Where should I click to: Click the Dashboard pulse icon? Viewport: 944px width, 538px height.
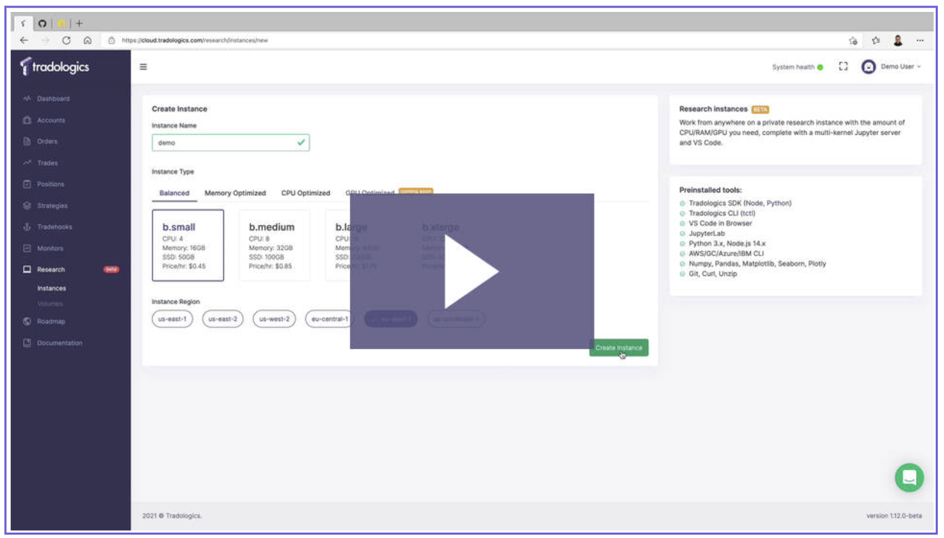tap(27, 99)
